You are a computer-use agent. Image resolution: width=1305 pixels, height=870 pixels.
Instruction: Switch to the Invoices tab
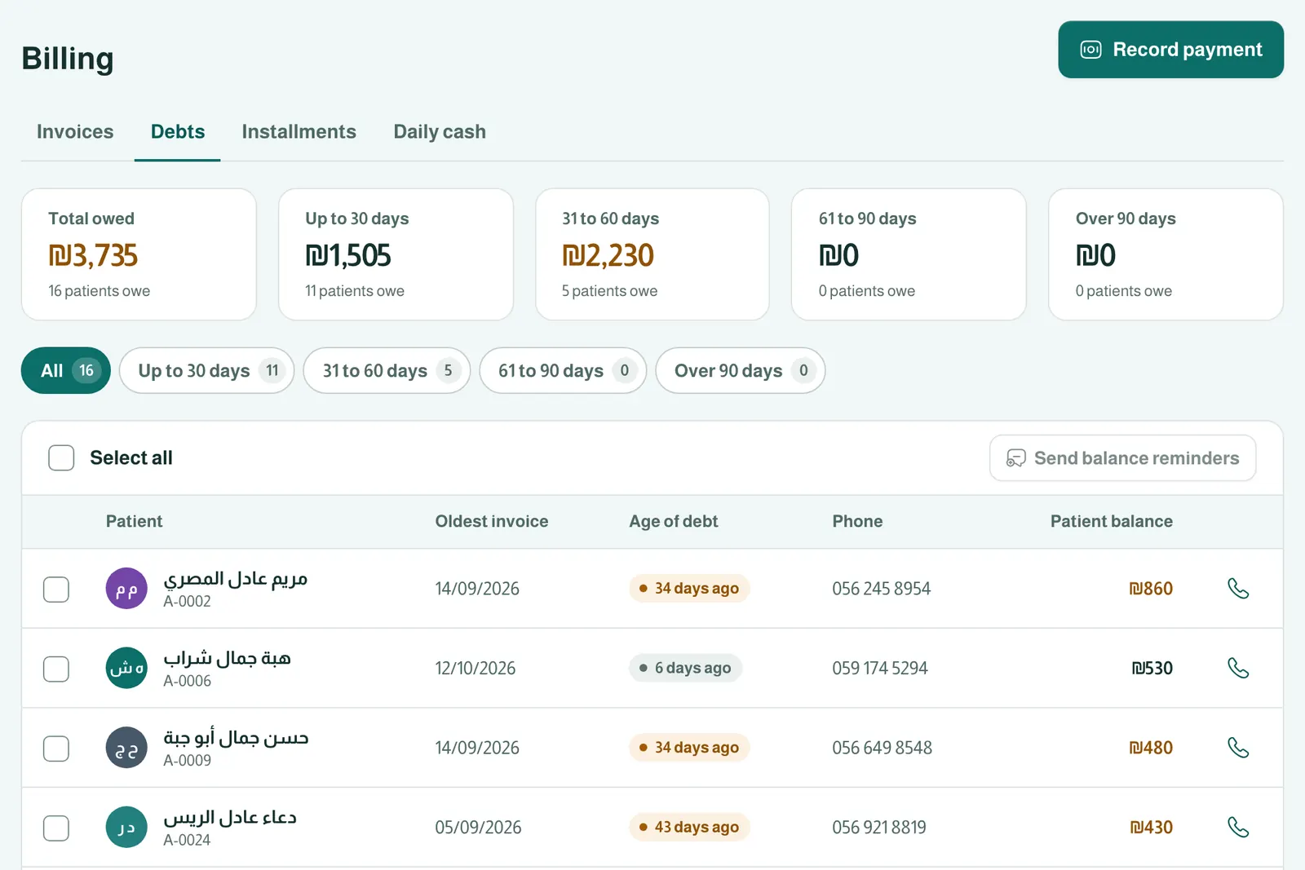75,131
